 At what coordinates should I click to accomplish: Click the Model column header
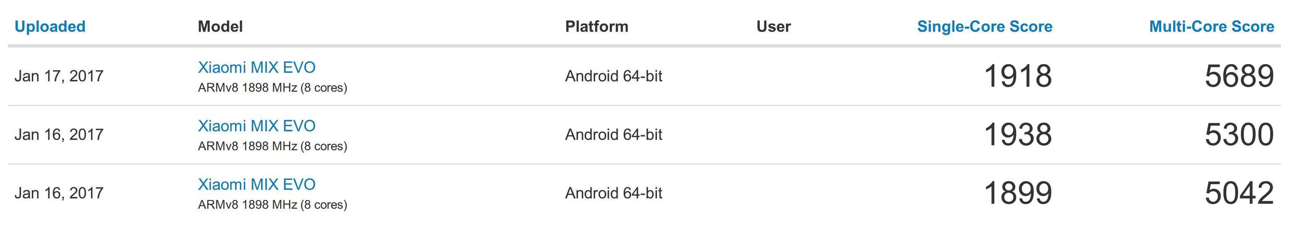[220, 26]
